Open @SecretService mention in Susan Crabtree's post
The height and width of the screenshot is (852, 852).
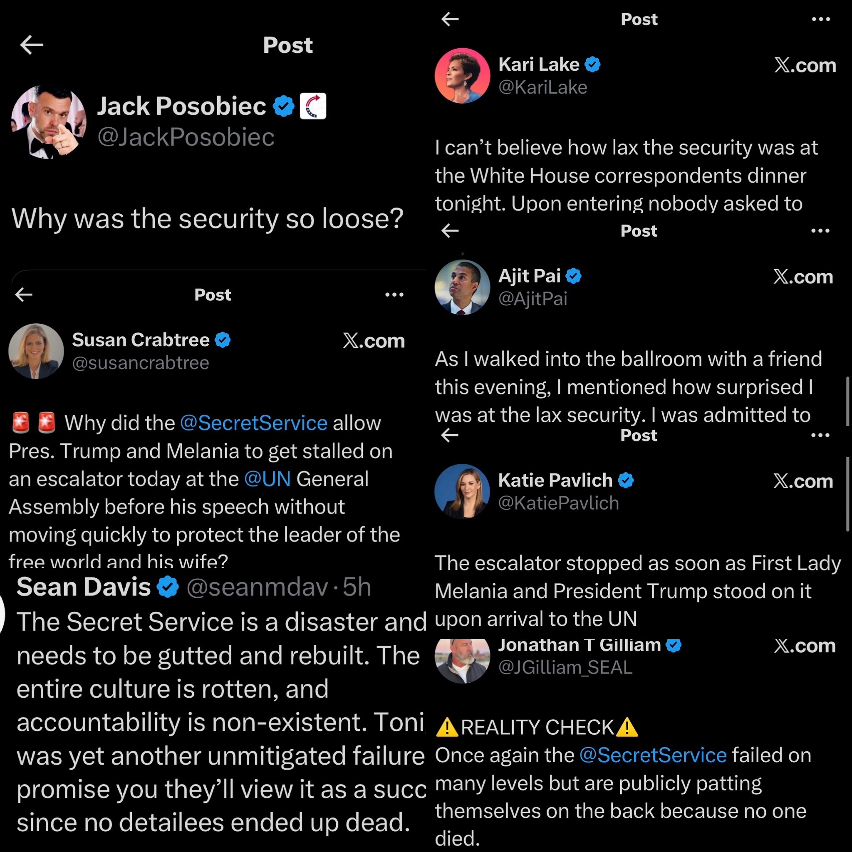click(254, 423)
